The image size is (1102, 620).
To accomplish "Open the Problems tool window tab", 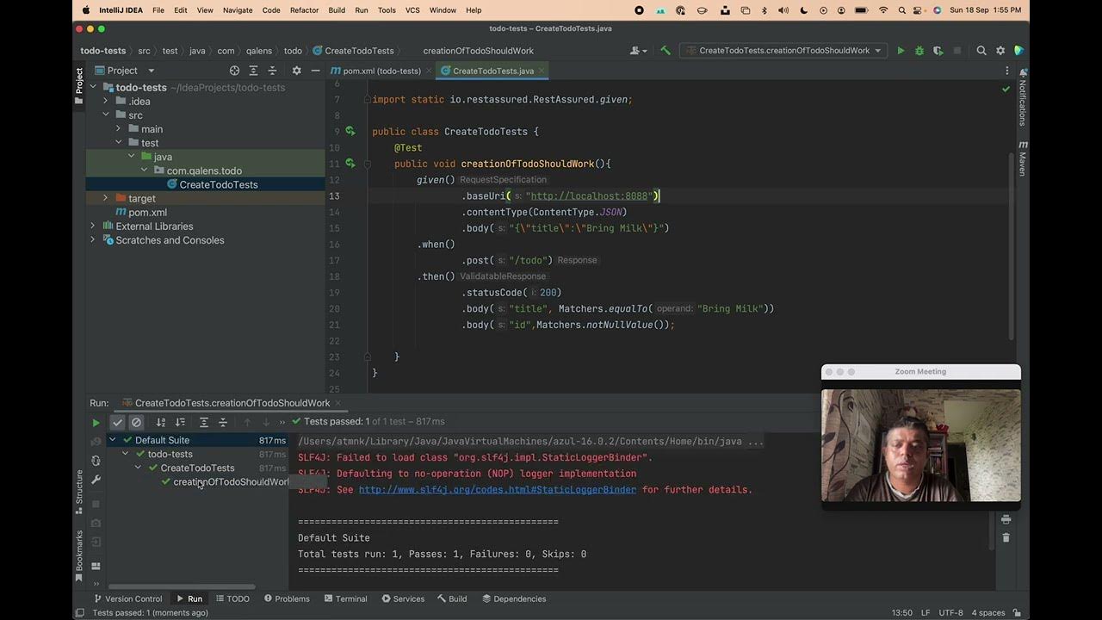I will tap(287, 598).
